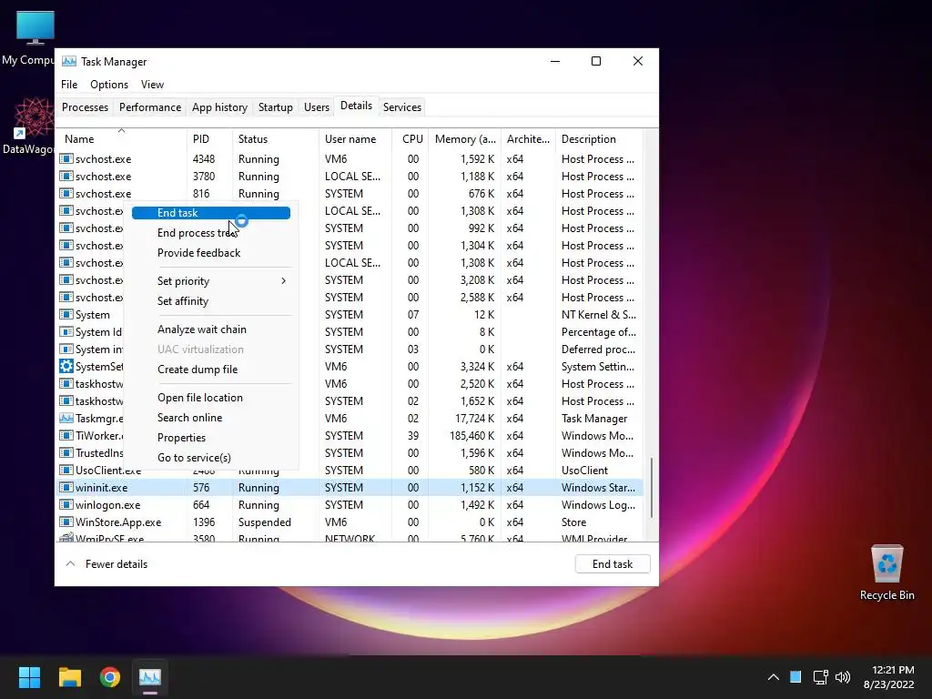Click the TrustedInstaller process icon

[x=66, y=453]
